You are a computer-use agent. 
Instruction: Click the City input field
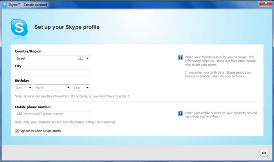click(x=52, y=73)
